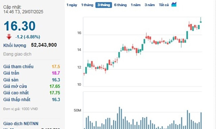Click the -1.2 (-6.86%) price change
Screen dimensions: 216x129
click(28, 37)
